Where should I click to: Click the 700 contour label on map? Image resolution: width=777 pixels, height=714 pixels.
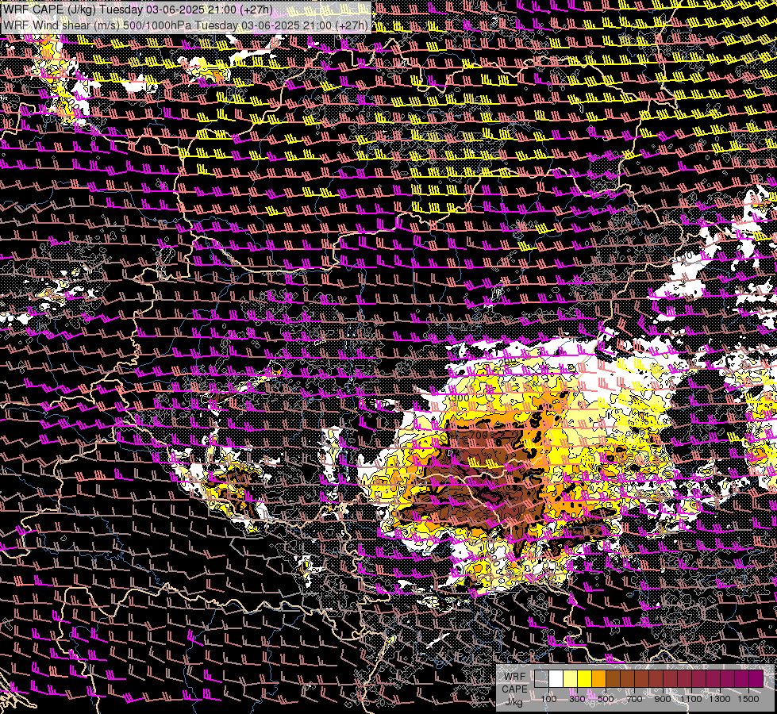pyautogui.click(x=479, y=435)
